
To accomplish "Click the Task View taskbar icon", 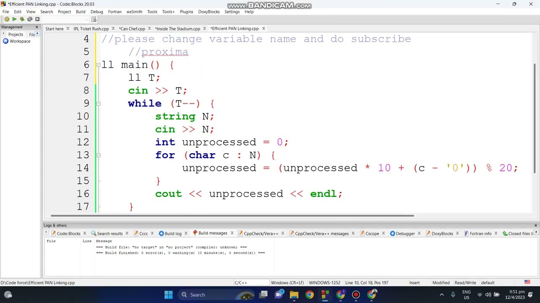I will pyautogui.click(x=263, y=295).
